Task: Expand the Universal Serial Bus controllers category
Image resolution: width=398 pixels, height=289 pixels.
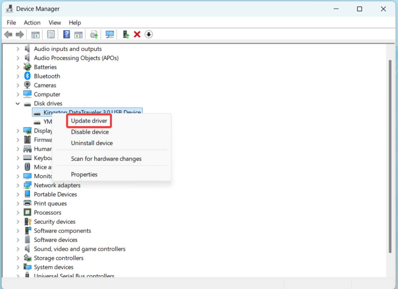Action: point(18,276)
